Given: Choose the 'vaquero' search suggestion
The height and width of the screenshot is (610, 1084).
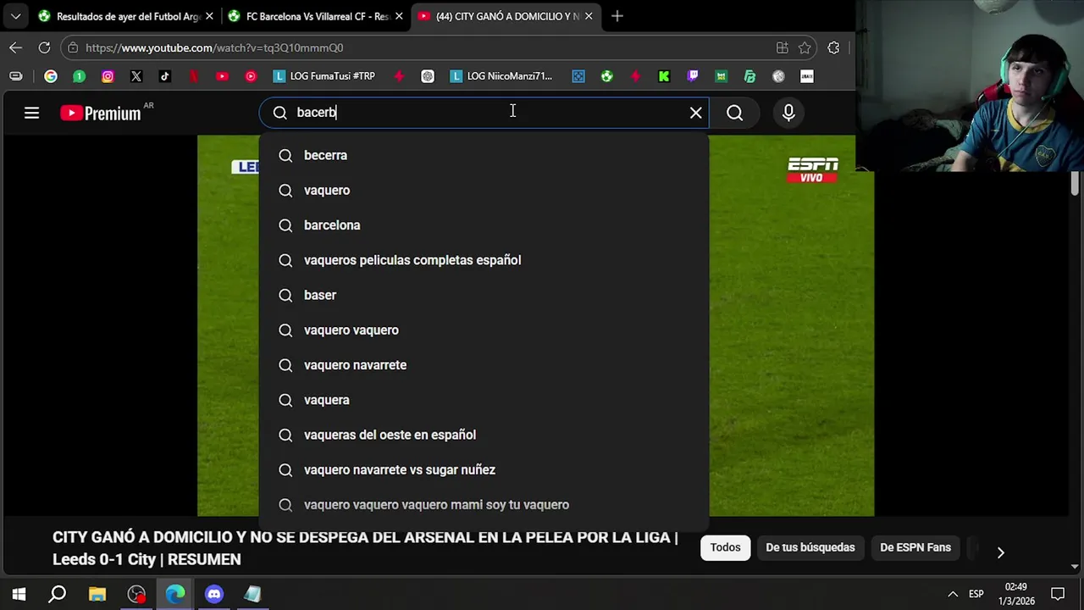Looking at the screenshot, I should pos(484,190).
